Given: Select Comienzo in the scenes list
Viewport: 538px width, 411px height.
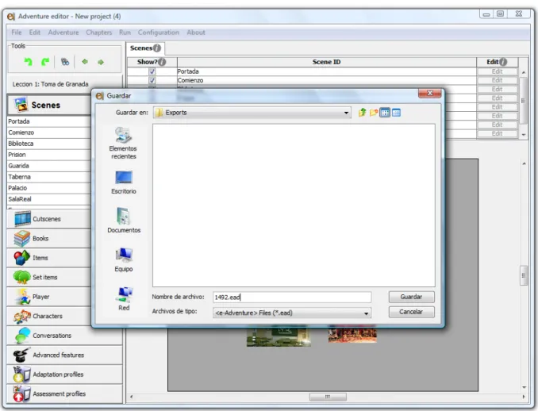Looking at the screenshot, I should click(48, 133).
